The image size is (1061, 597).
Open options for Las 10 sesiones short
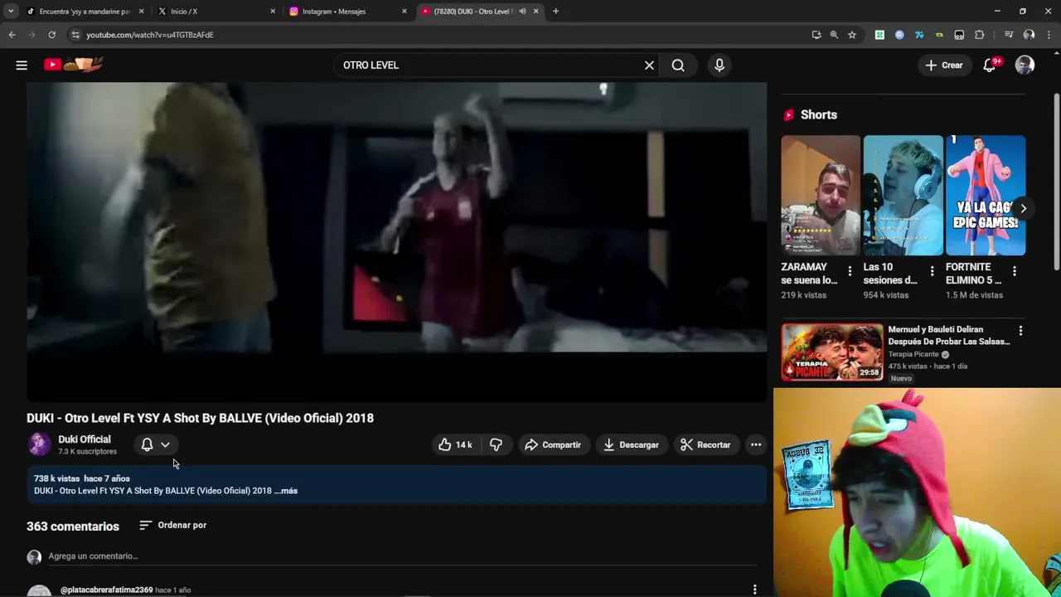pos(932,271)
